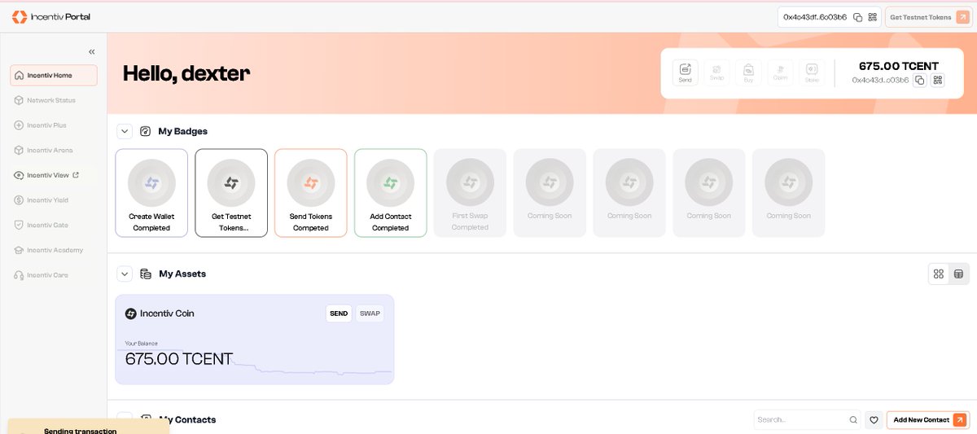
Task: Collapse the My Badges section
Action: 125,131
